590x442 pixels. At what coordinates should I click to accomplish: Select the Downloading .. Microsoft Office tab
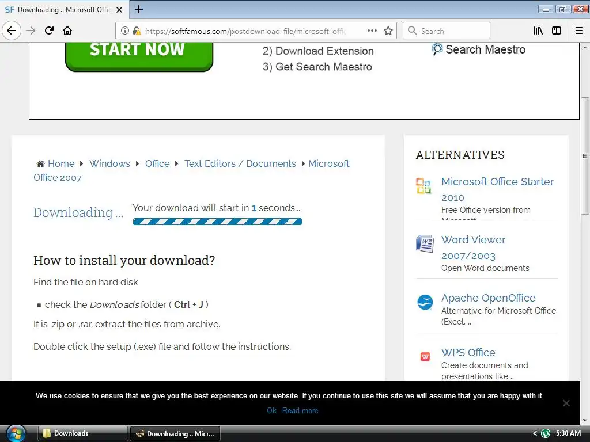pos(64,10)
